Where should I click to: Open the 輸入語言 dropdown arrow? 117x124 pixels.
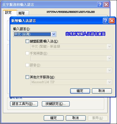54,34
